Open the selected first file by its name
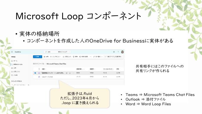202x114 pixels. (x=53, y=73)
